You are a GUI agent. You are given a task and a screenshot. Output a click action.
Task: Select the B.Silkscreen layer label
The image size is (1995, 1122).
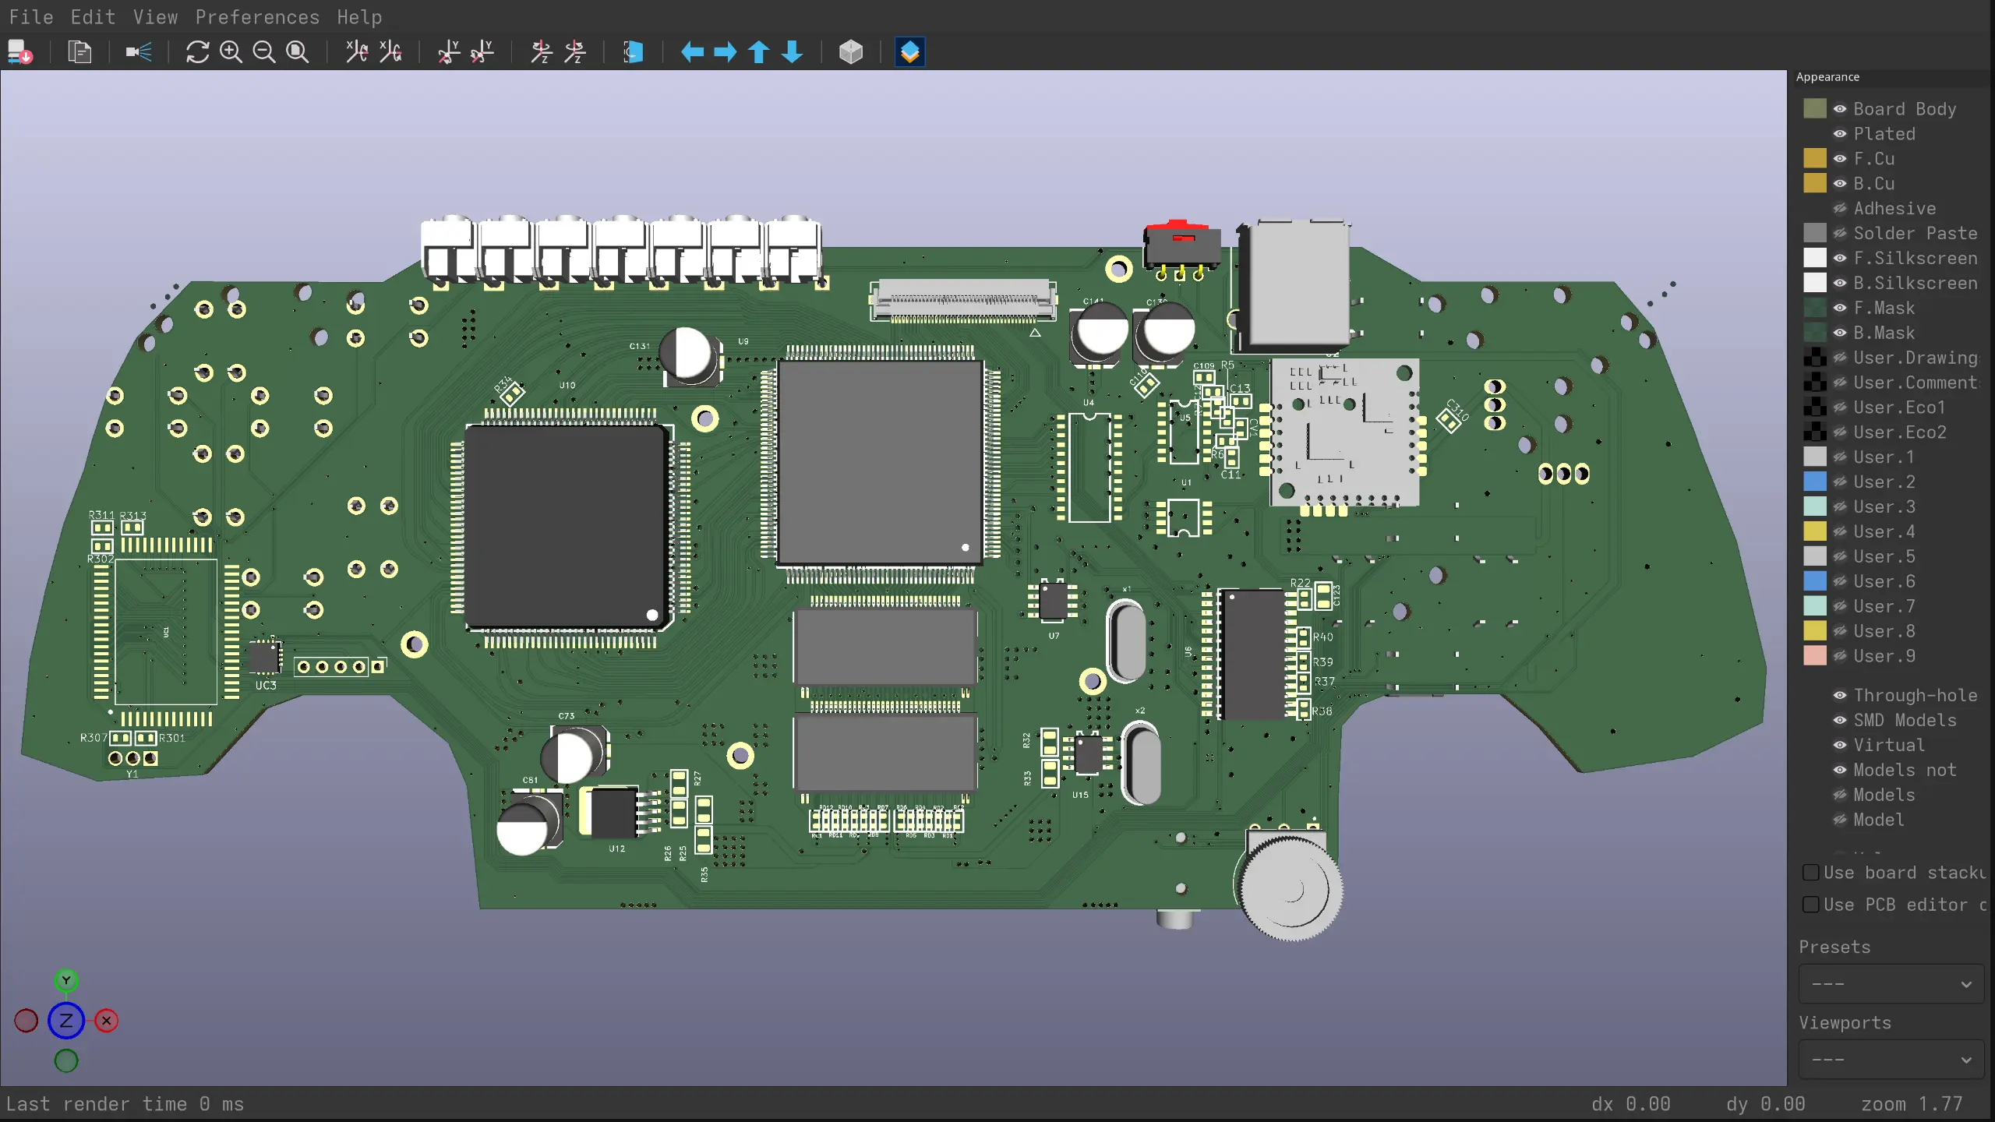tap(1916, 283)
